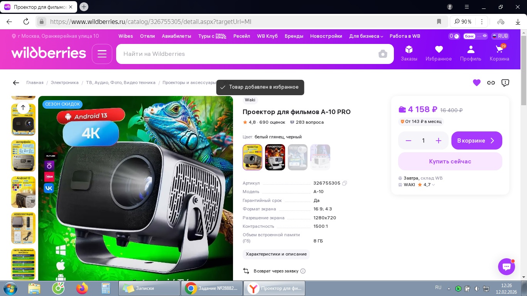Open the Электроника breadcrumb
The height and width of the screenshot is (296, 527).
65,82
